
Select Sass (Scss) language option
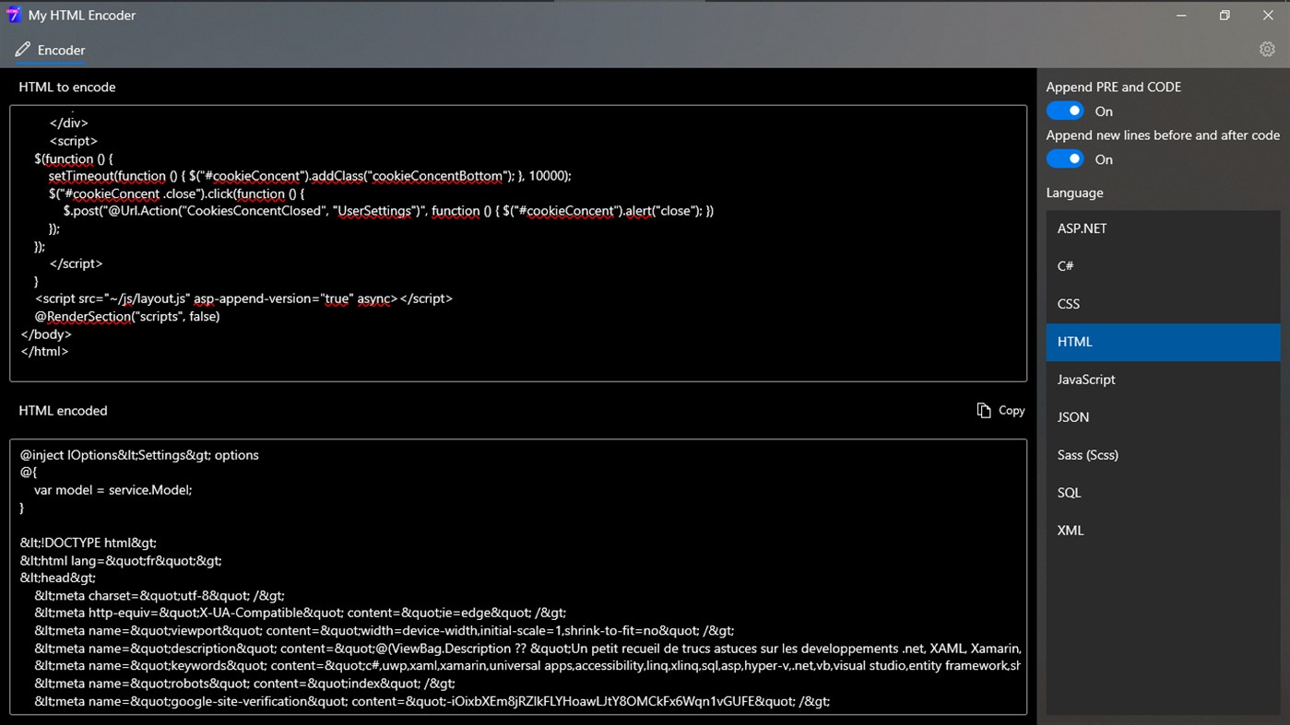1162,454
